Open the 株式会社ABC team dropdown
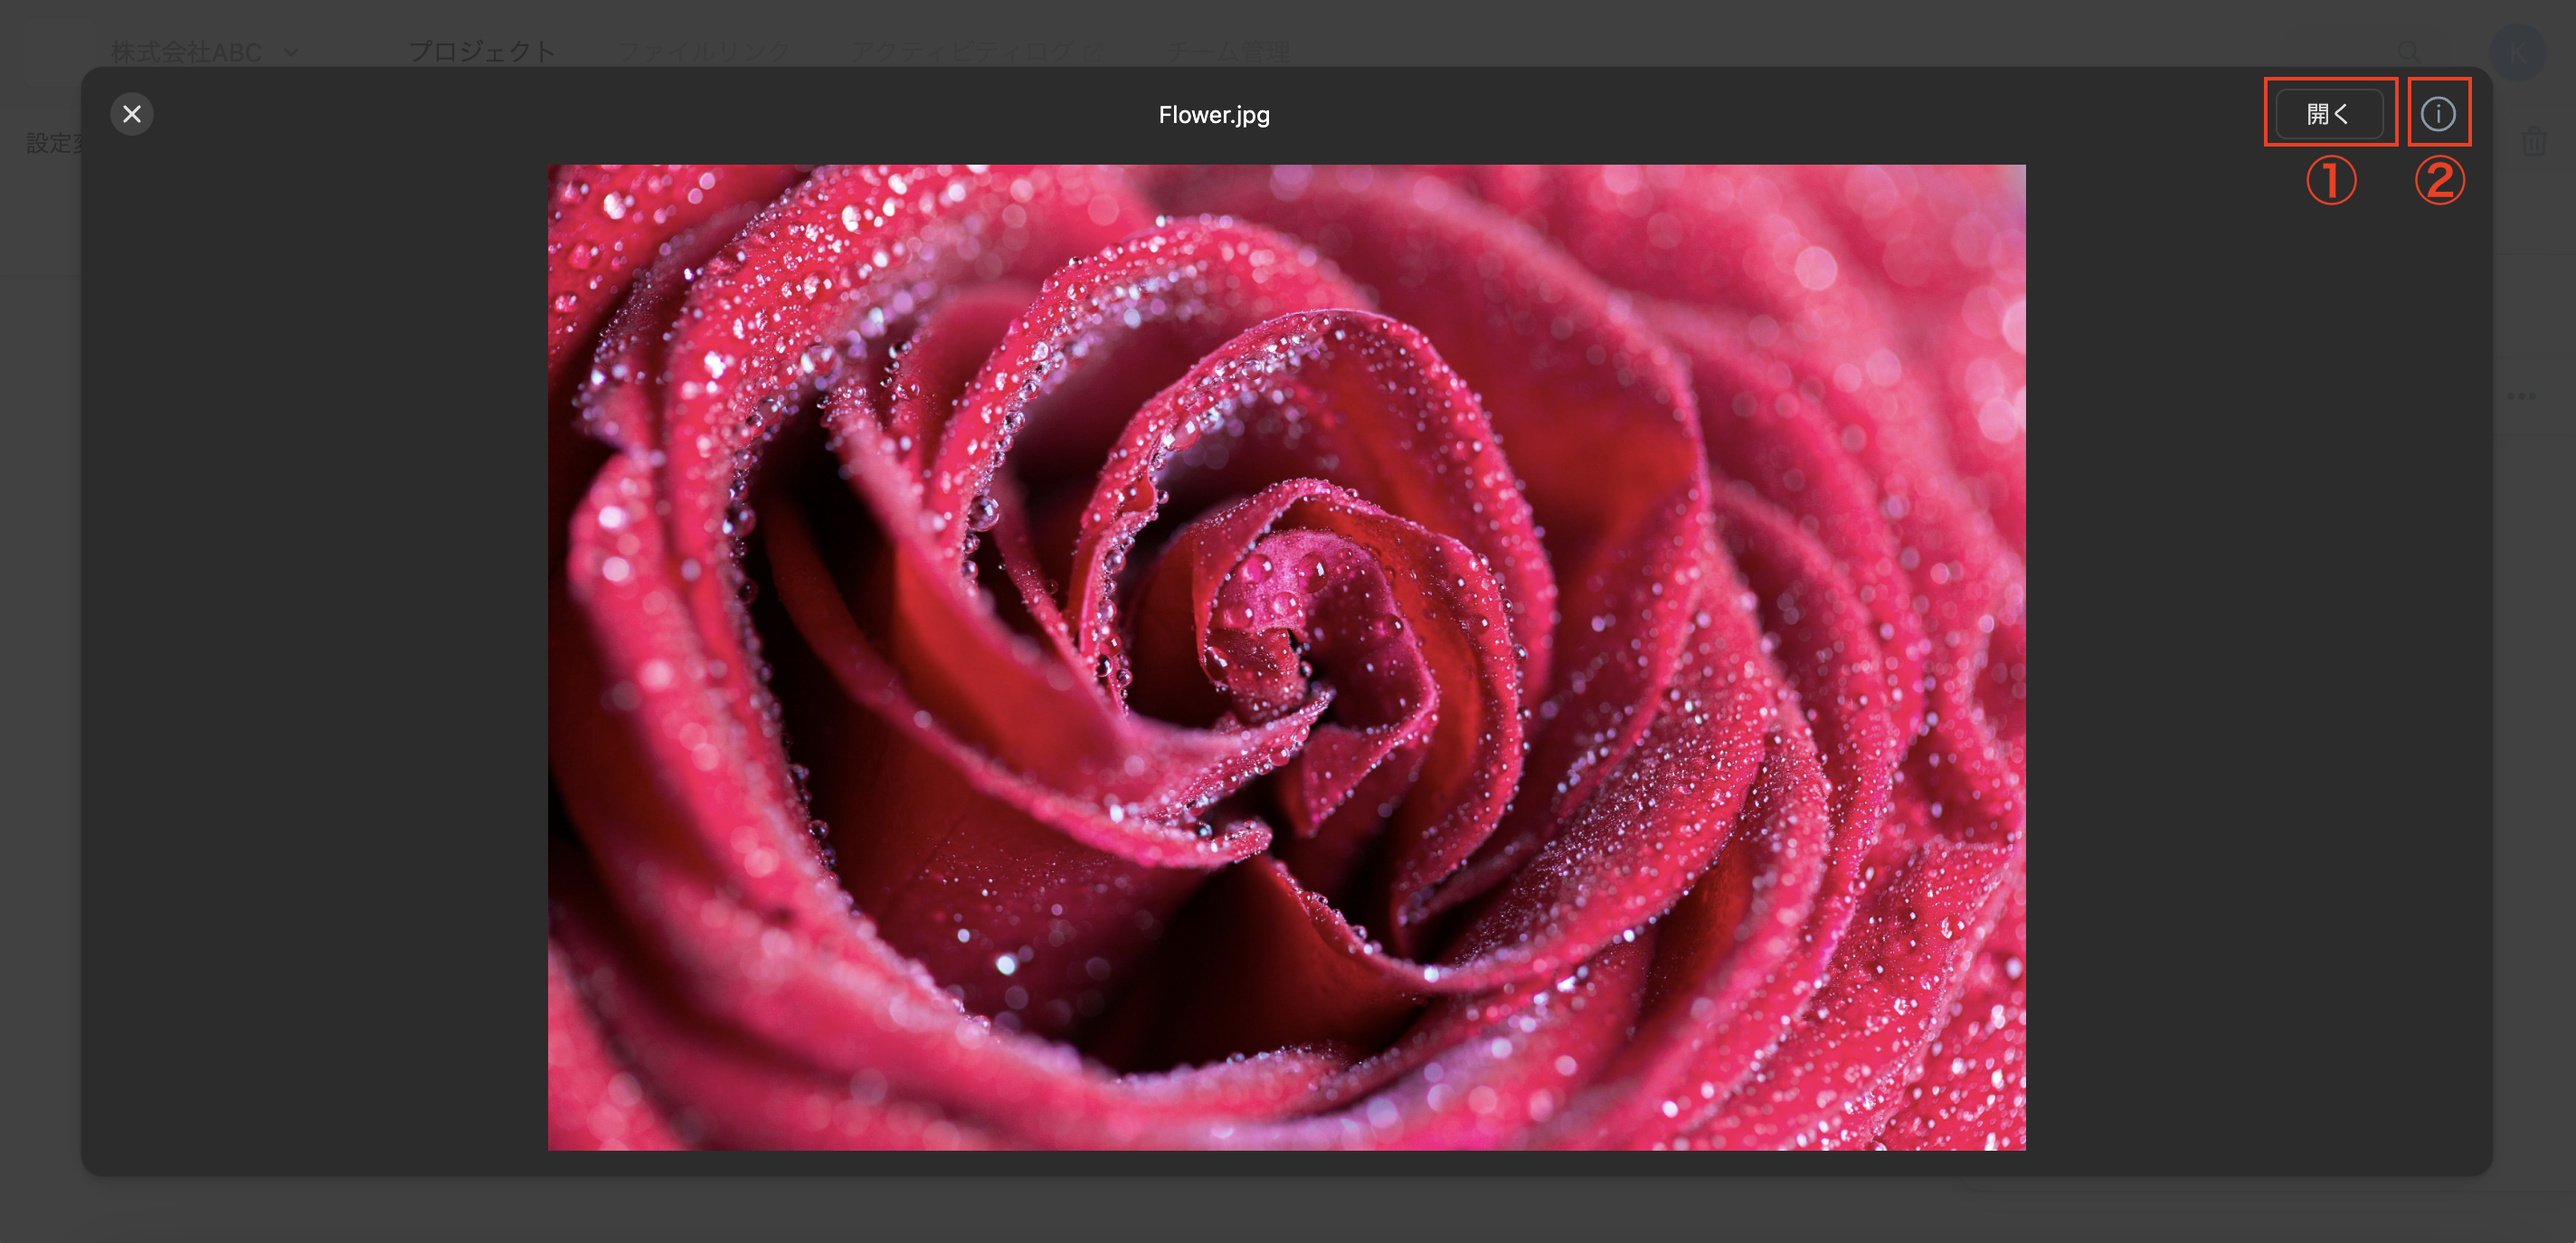This screenshot has width=2576, height=1243. click(x=205, y=51)
